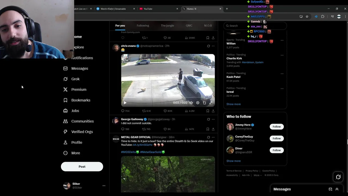
Task: Enter fullscreen on the chris evans video
Action: pyautogui.click(x=211, y=103)
